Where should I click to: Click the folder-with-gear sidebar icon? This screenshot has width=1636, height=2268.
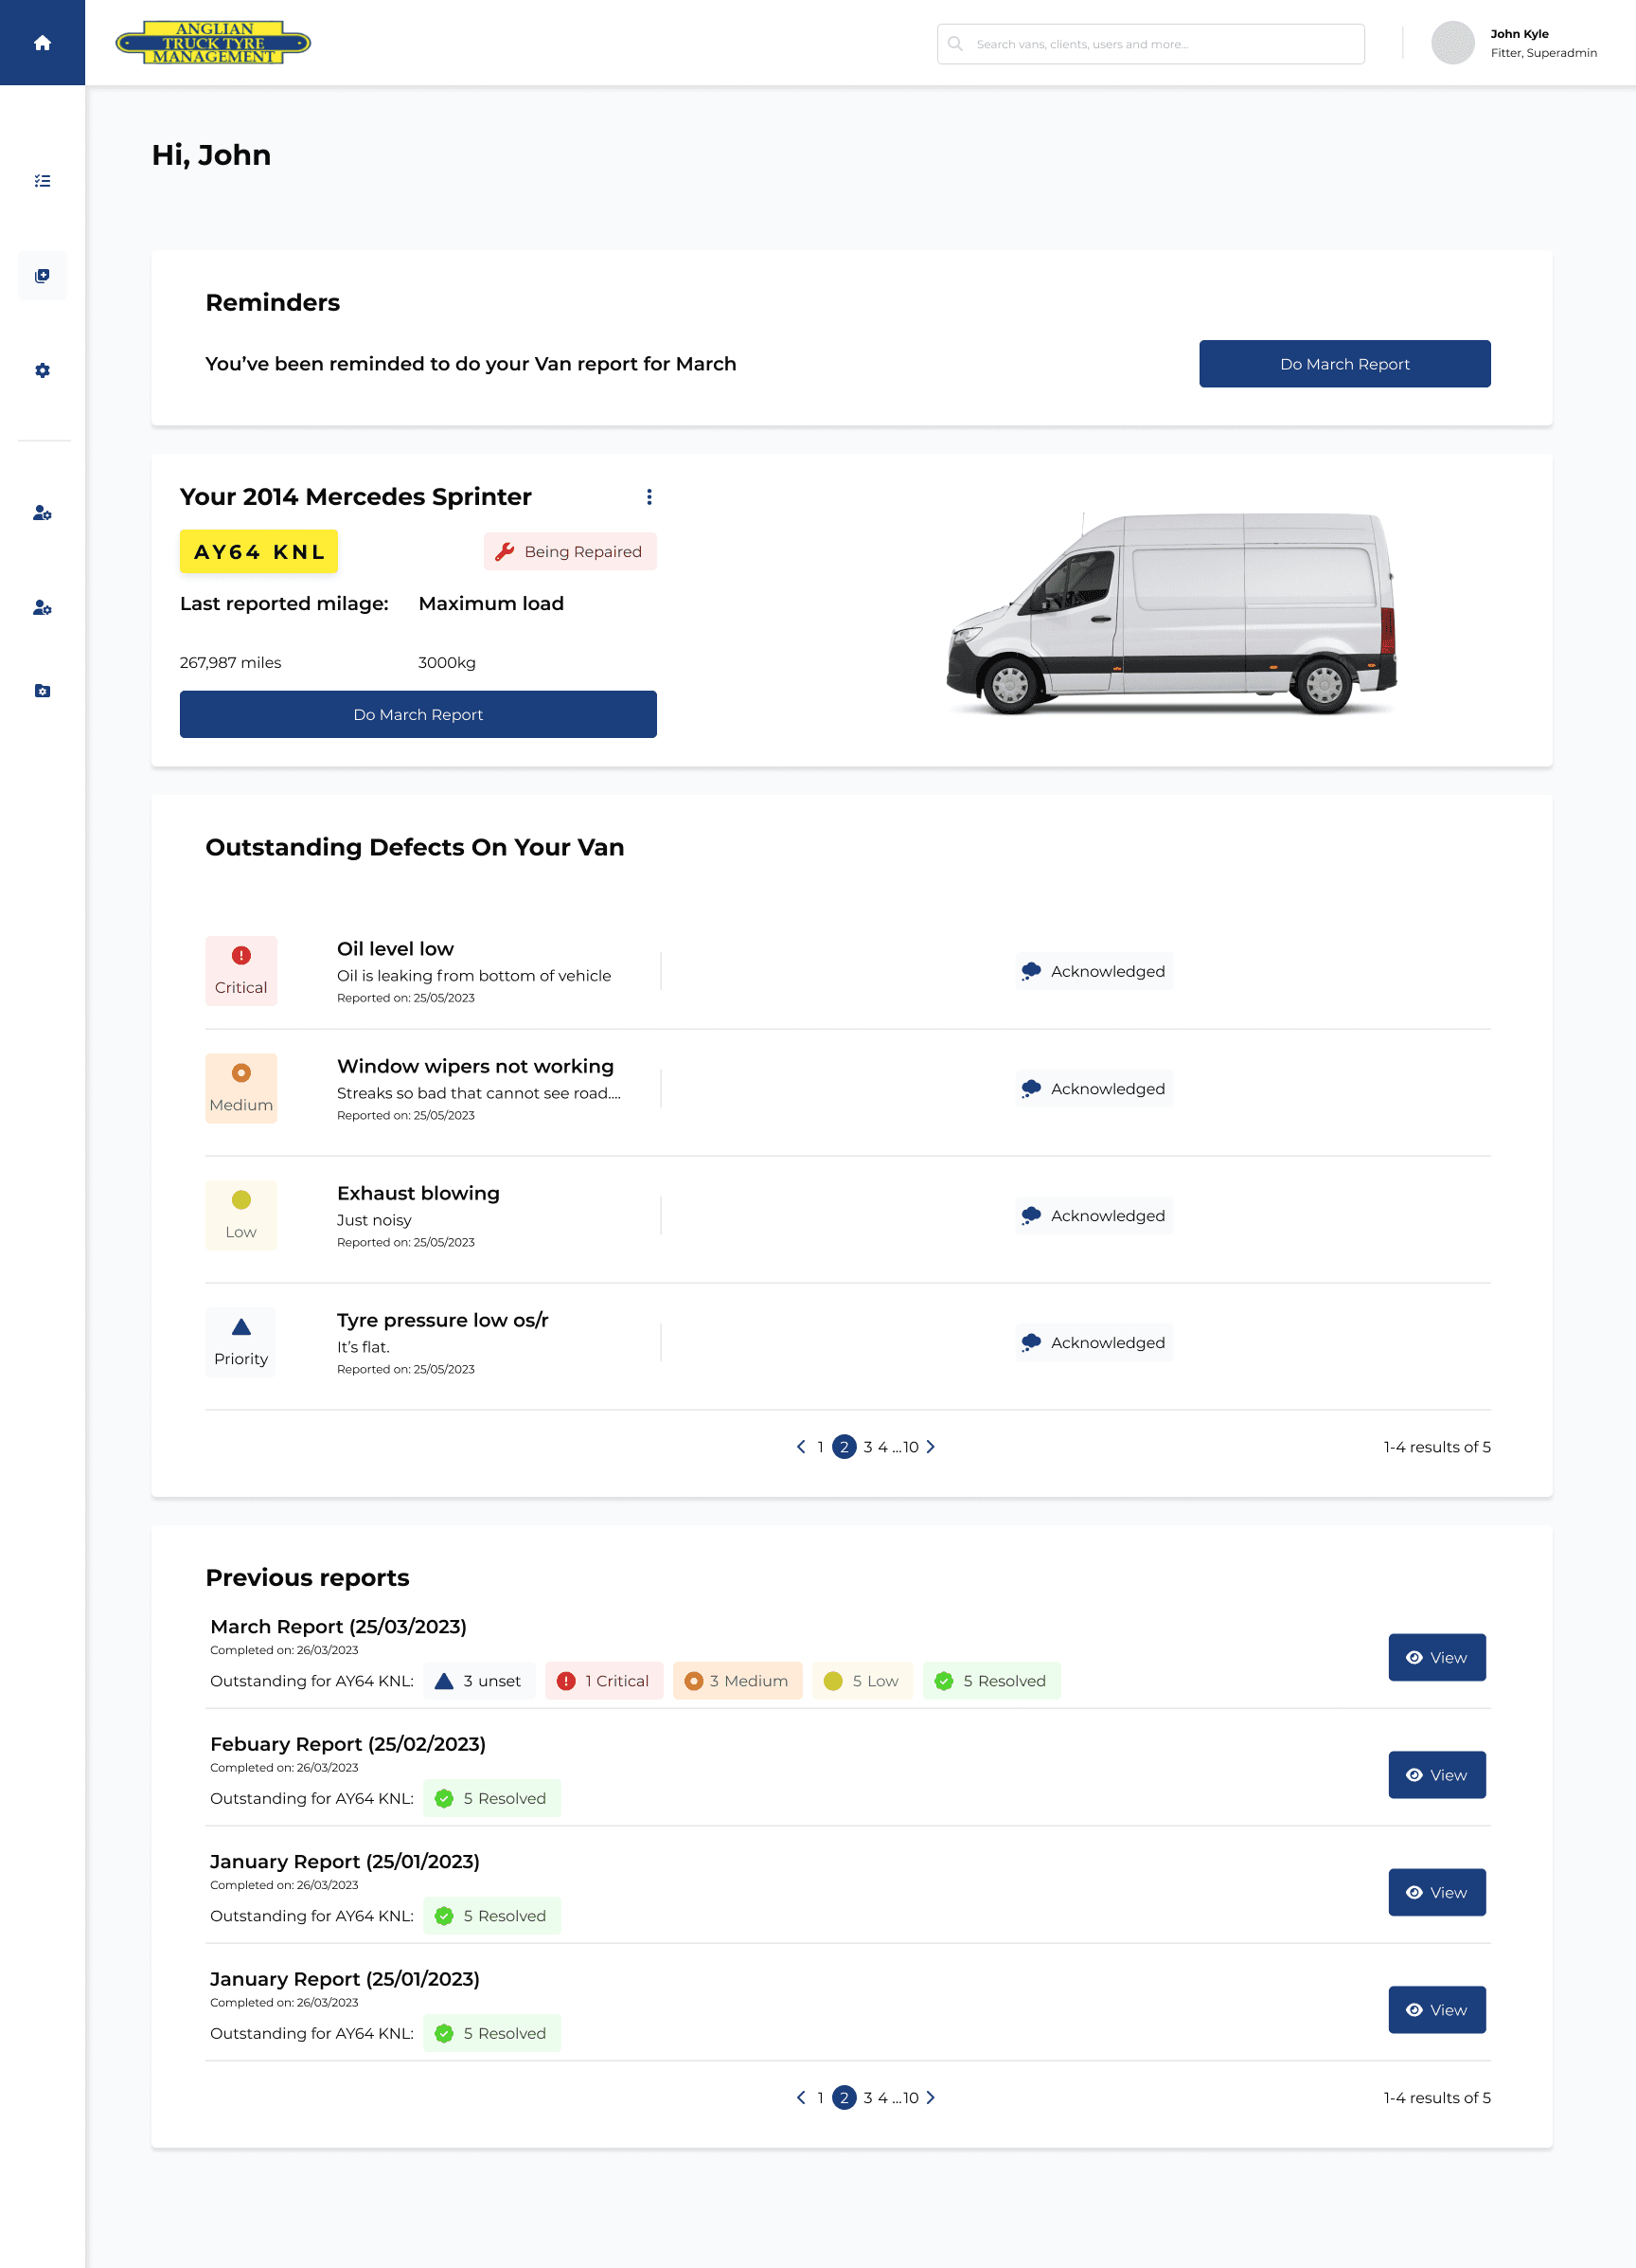(42, 691)
